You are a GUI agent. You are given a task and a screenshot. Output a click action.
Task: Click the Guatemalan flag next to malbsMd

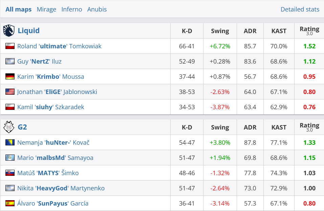coord(10,158)
